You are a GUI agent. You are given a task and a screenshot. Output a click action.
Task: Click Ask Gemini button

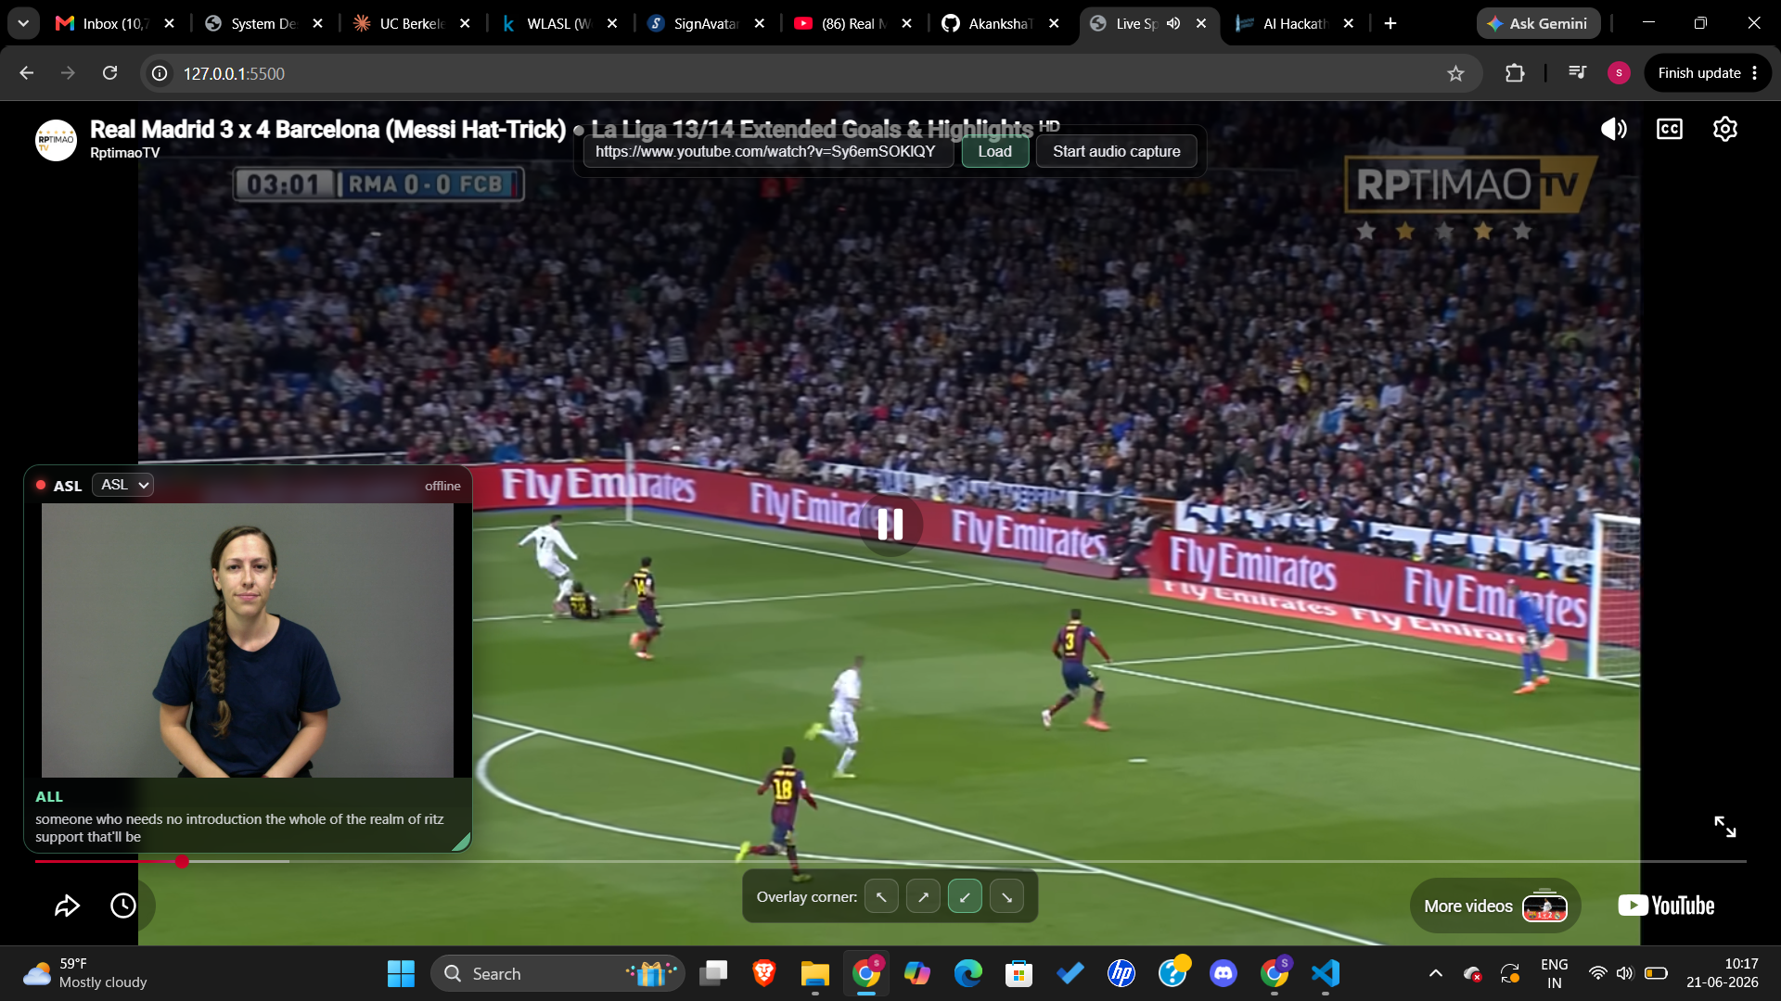1538,23
